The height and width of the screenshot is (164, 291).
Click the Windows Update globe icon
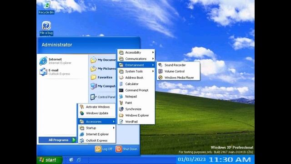(82, 113)
